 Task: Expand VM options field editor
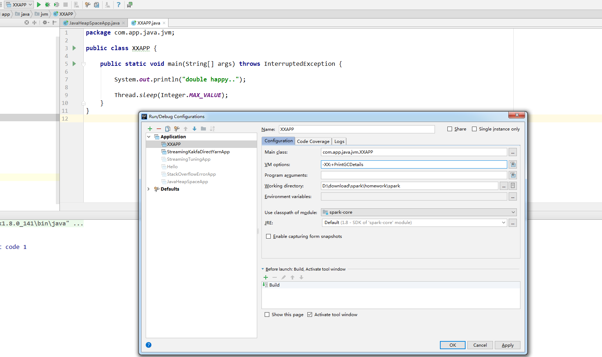point(513,164)
